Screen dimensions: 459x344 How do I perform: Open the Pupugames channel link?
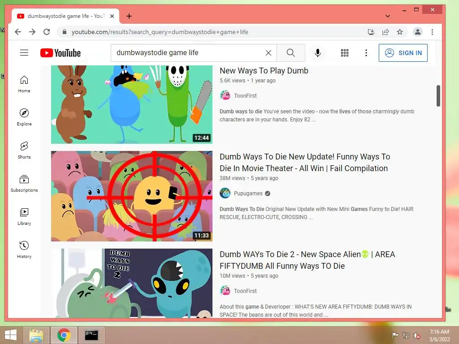[x=248, y=193]
